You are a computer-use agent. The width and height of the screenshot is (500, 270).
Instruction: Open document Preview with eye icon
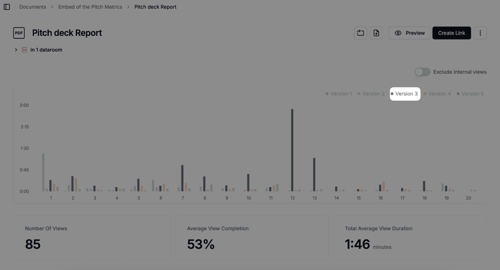[x=409, y=33]
